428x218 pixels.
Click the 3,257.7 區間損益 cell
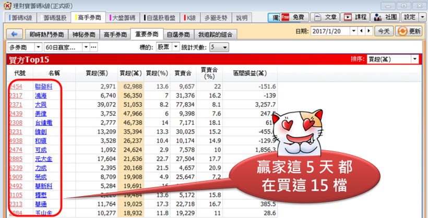pyautogui.click(x=250, y=104)
